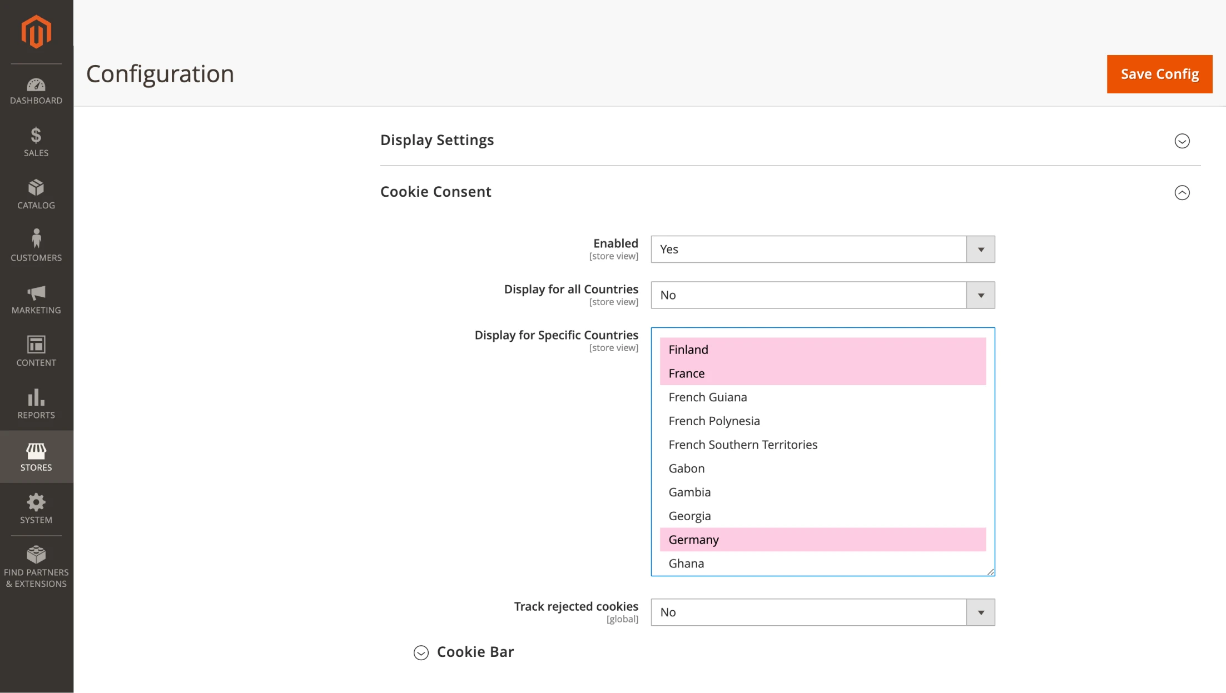
Task: Open the Catalog section
Action: pyautogui.click(x=36, y=194)
